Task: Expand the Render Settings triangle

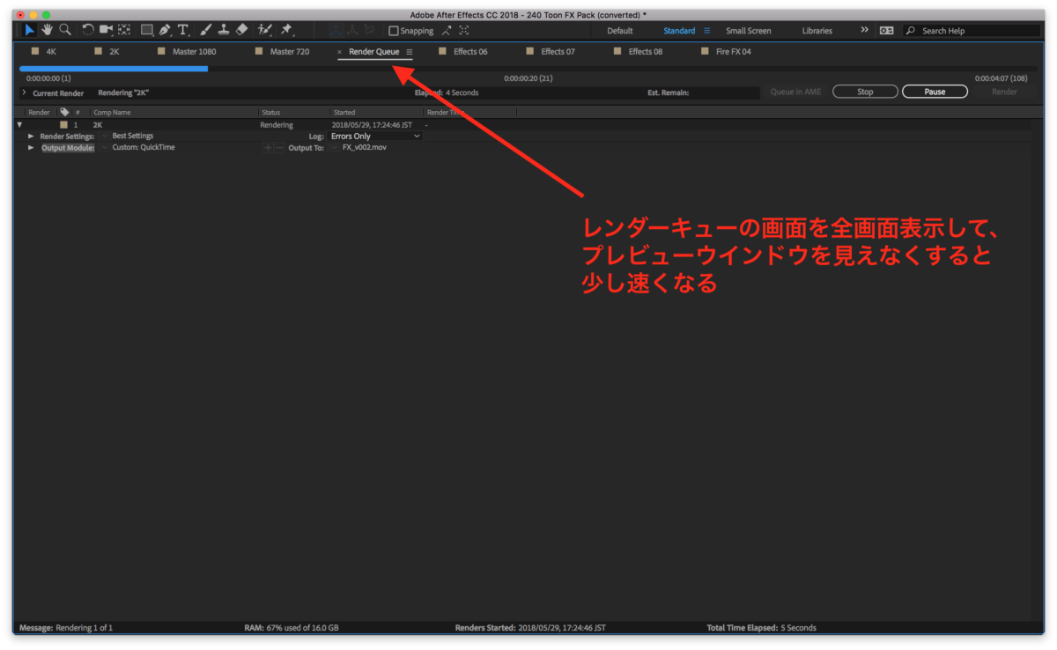Action: 32,137
